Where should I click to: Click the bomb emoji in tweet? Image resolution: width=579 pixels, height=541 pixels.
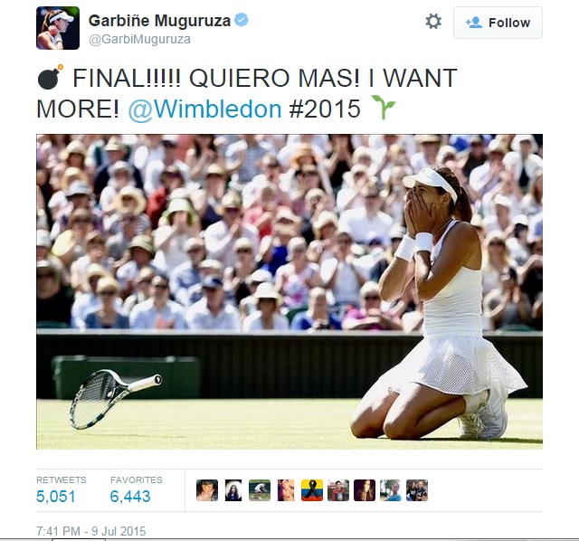(x=51, y=77)
